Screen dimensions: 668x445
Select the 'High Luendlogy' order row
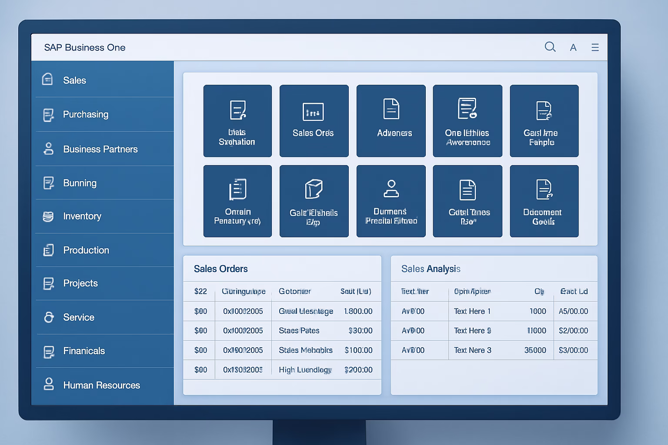pyautogui.click(x=282, y=370)
